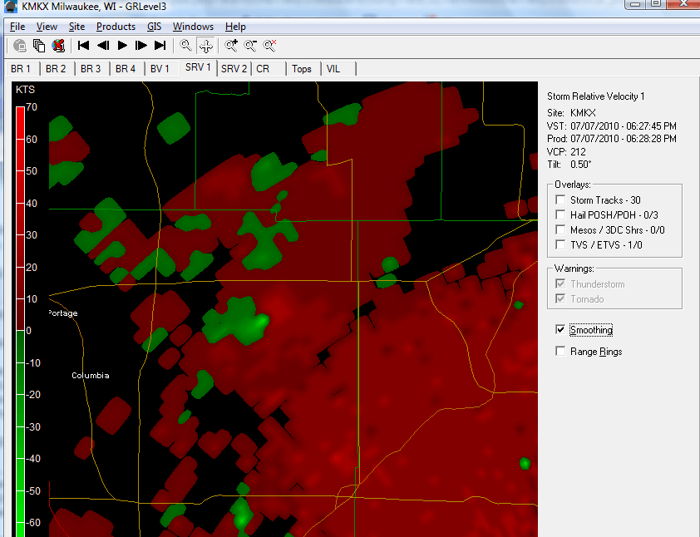Enable the Hail POSH/POH overlay
This screenshot has width=700, height=537.
560,214
